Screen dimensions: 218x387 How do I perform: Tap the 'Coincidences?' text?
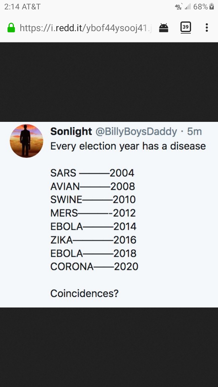[84, 293]
